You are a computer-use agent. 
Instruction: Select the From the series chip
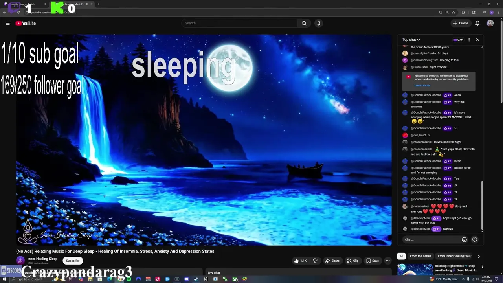point(420,256)
